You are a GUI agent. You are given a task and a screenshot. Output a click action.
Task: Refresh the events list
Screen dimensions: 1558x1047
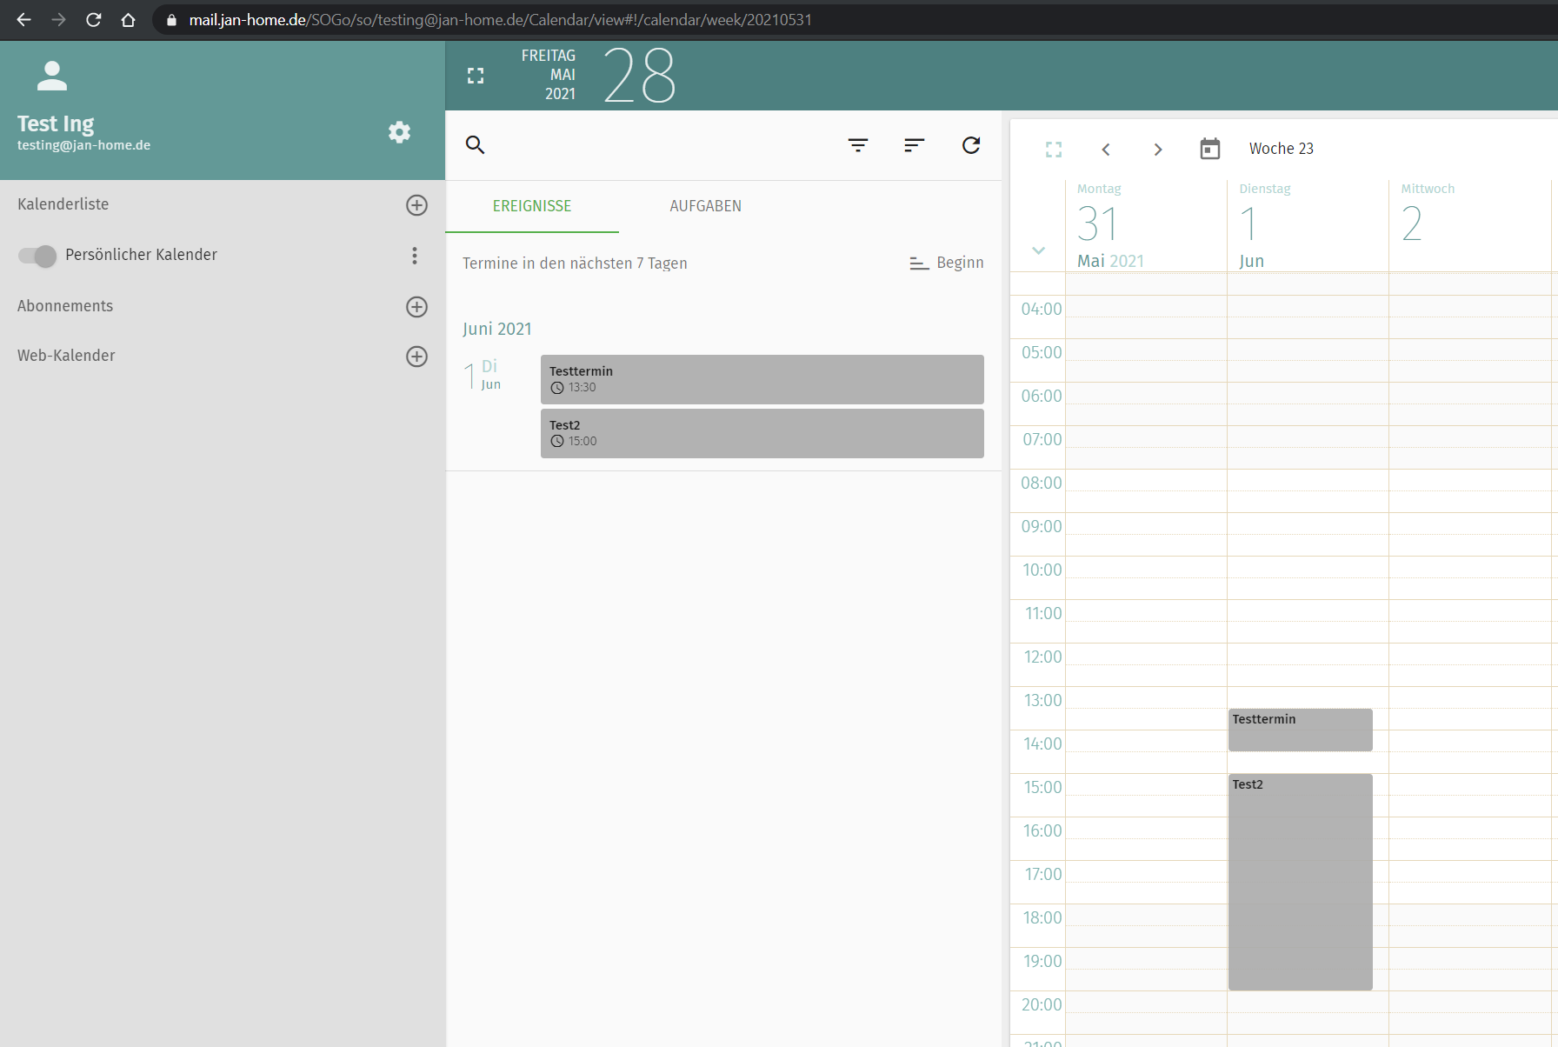971,145
